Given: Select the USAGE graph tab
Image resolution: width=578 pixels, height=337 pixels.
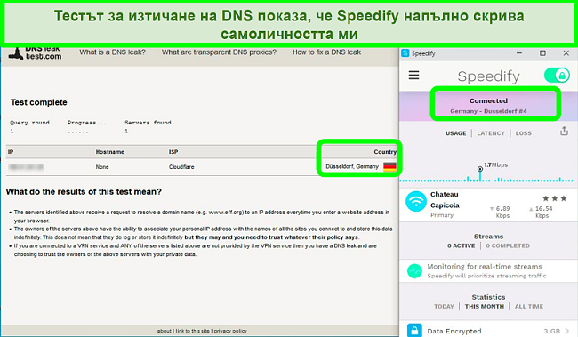Looking at the screenshot, I should [455, 133].
